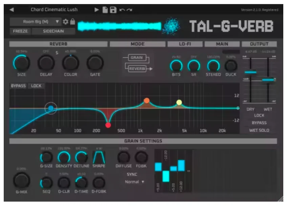Image resolution: width=287 pixels, height=206 pixels.
Task: Toggle the SIDECHAIN button
Action: pos(53,31)
